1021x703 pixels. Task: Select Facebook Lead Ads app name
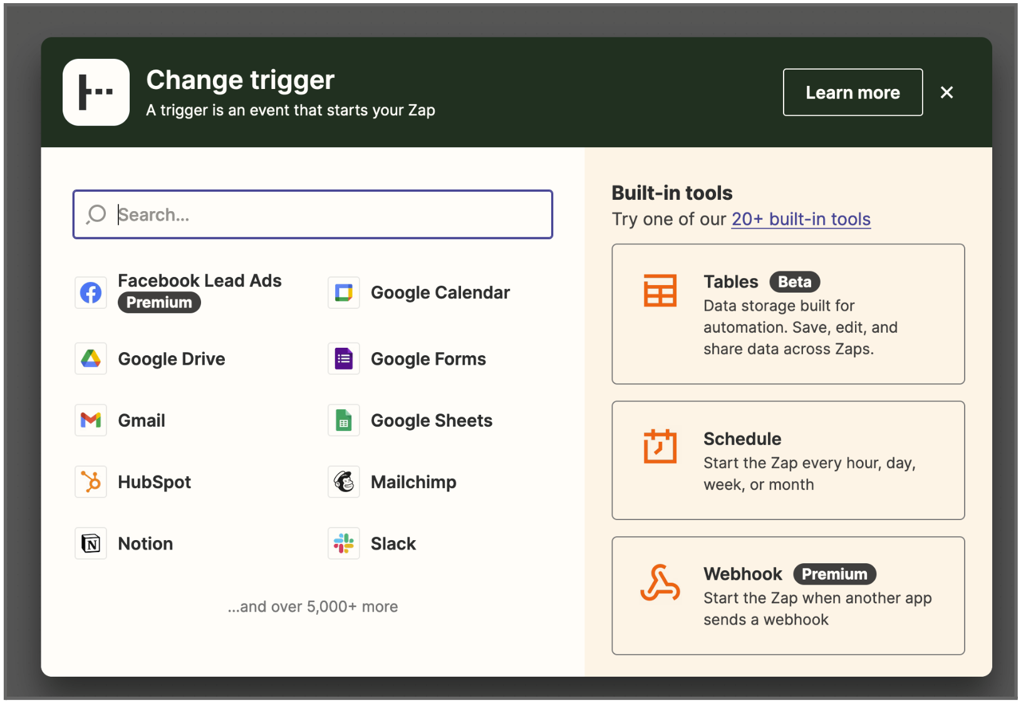coord(200,281)
